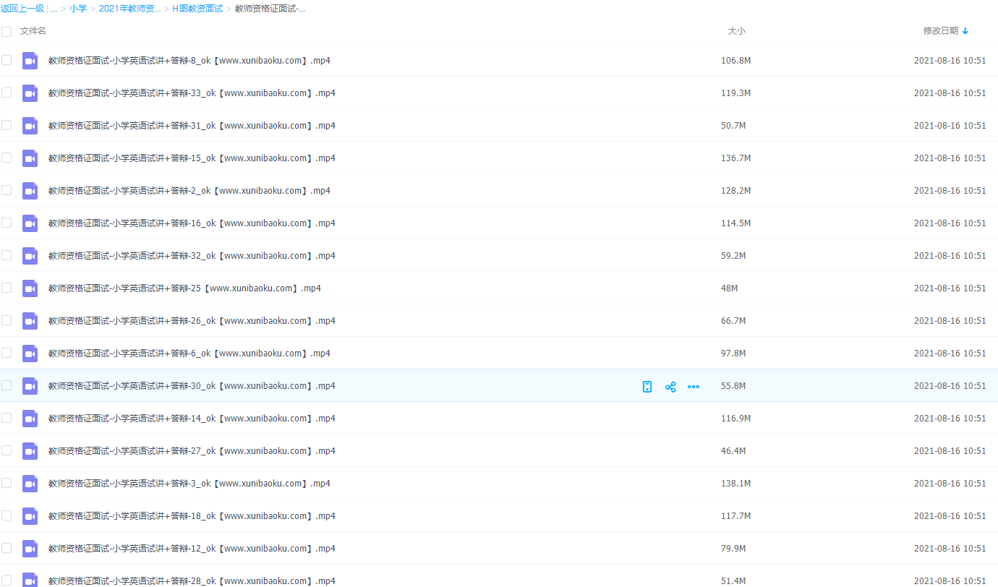Click the video icon for 答辩-16_ok
This screenshot has height=587, width=998.
point(30,223)
